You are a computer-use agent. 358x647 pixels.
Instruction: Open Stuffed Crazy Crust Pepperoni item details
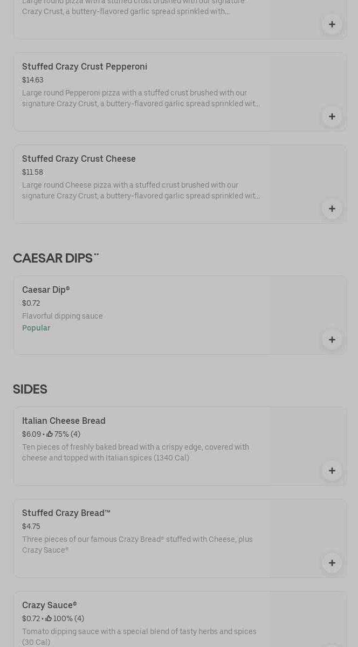(85, 67)
